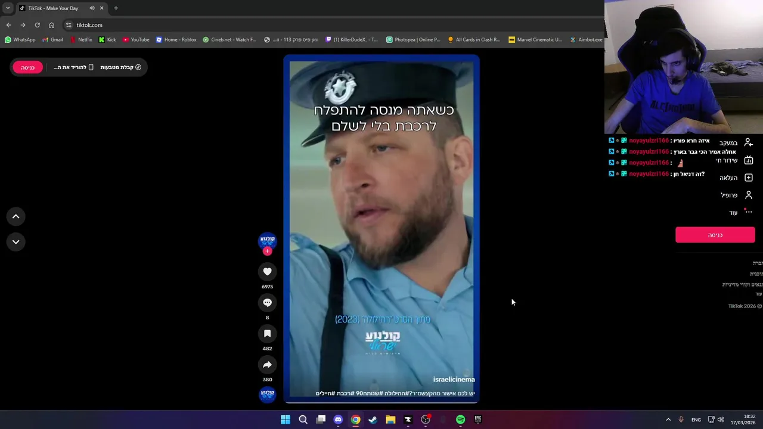Open the Aimbot.exe bookmark
This screenshot has height=429, width=763.
click(586, 40)
